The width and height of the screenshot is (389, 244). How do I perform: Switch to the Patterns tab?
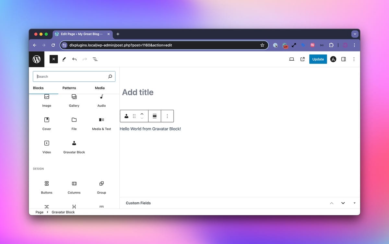[x=69, y=88]
